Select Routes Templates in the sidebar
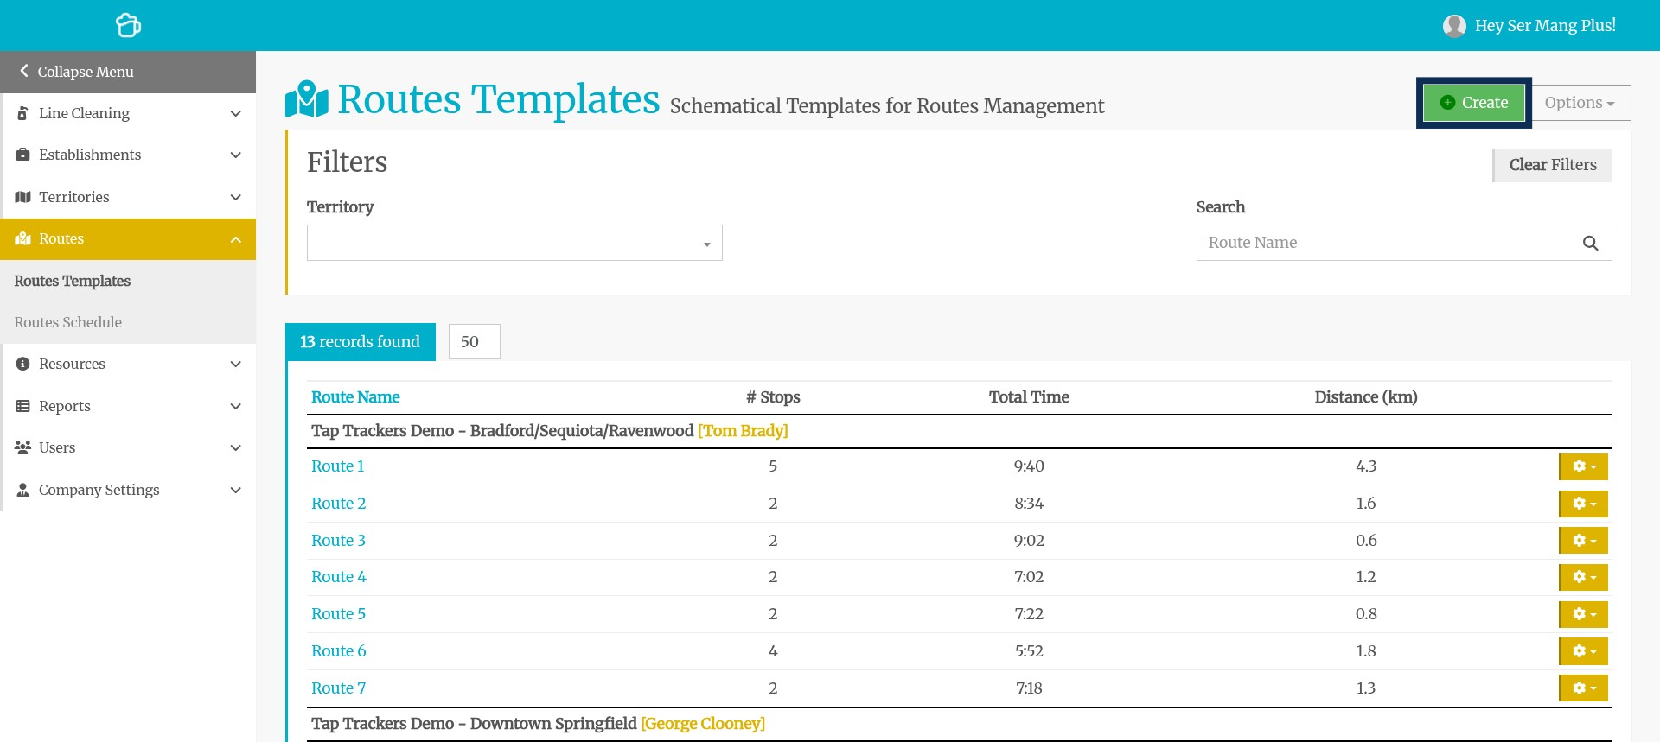Viewport: 1660px width, 742px height. click(x=73, y=281)
